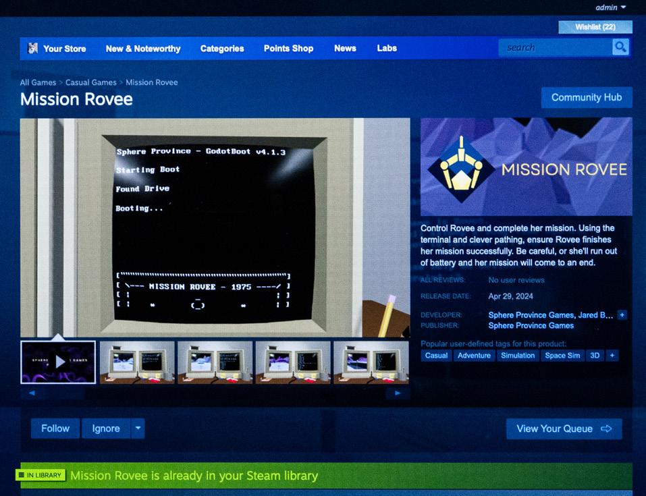The width and height of the screenshot is (646, 496).
Task: Open the Labs tab
Action: (387, 48)
